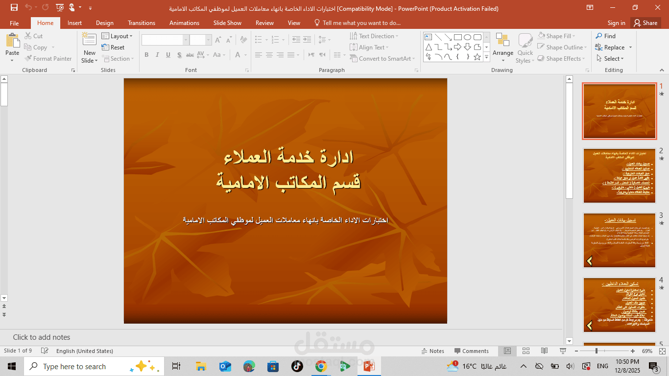Image resolution: width=669 pixels, height=376 pixels.
Task: Apply Underline formatting
Action: pos(169,55)
